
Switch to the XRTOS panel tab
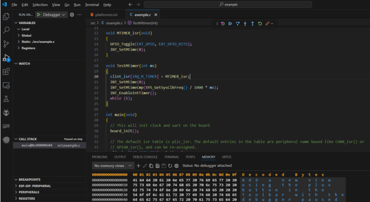[x=227, y=157]
